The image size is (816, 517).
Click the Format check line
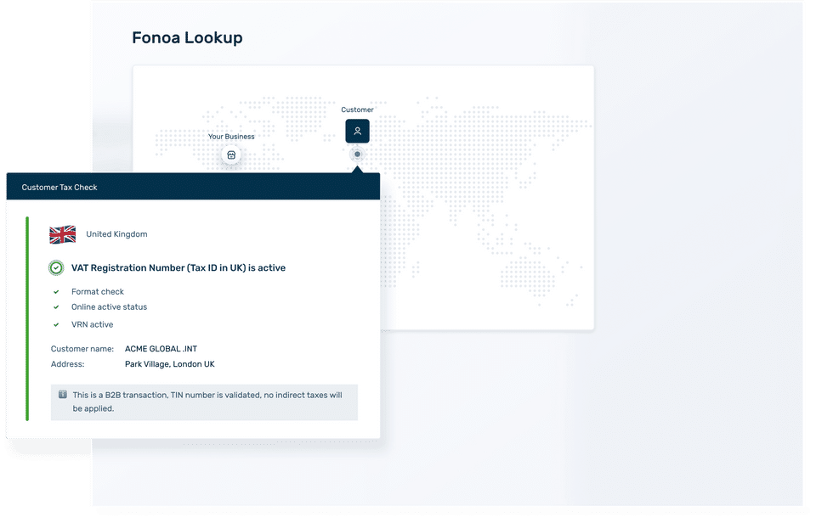[x=98, y=291]
